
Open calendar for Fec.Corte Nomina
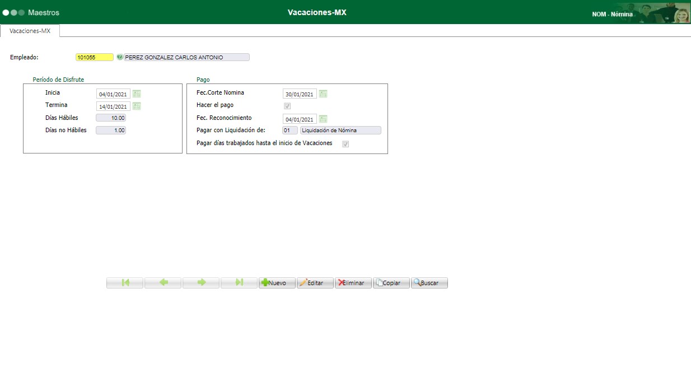(323, 94)
